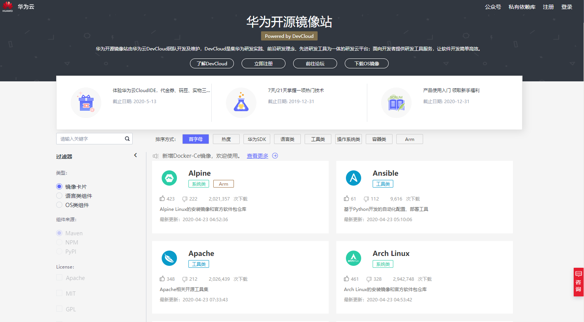
Task: Click 注册 in top navigation
Action: tap(548, 7)
